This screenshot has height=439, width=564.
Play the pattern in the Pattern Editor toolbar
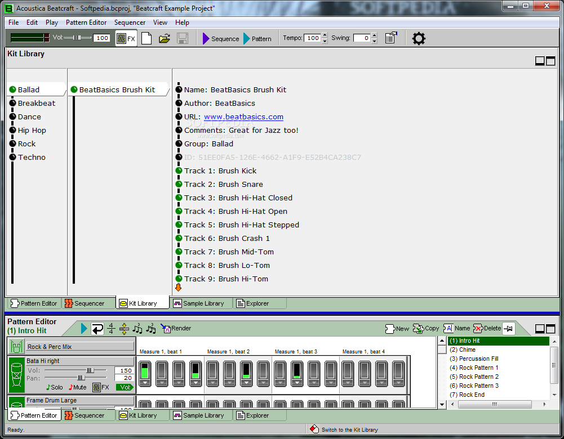point(84,328)
